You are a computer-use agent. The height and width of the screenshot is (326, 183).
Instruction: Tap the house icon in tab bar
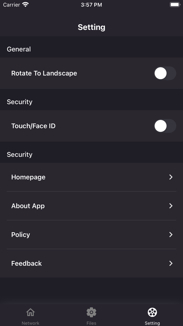(x=31, y=312)
